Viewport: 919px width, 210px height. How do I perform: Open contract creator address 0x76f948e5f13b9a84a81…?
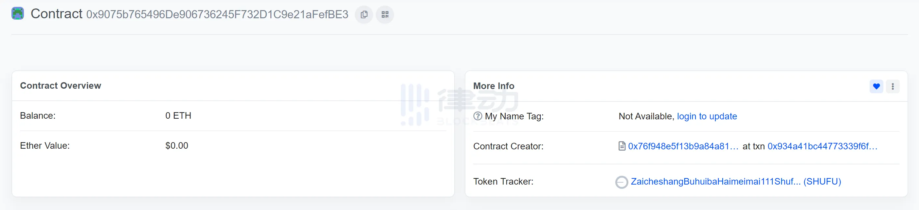pos(683,146)
